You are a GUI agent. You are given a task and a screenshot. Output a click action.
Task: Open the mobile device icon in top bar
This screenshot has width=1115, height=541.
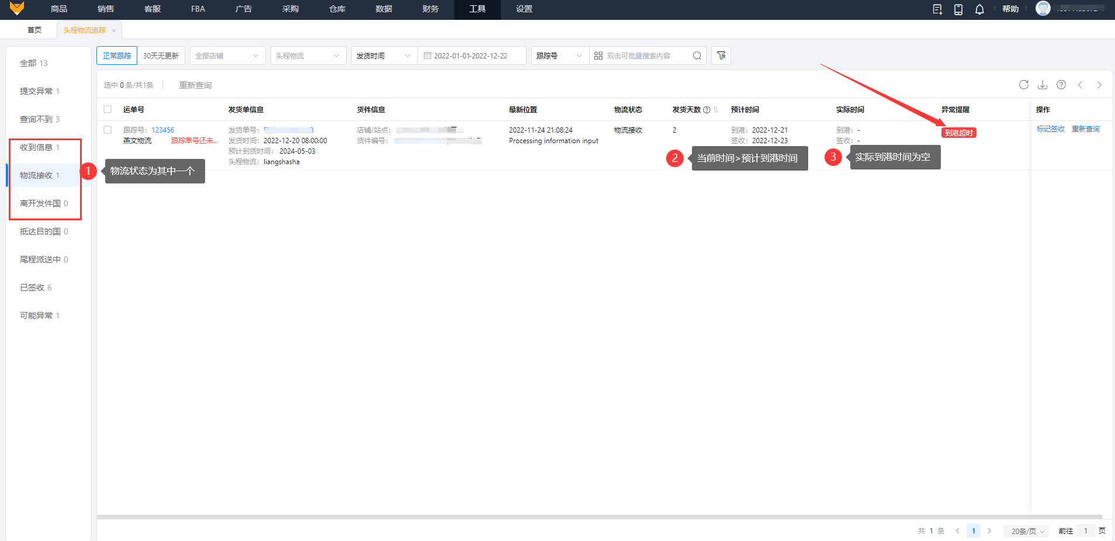[958, 9]
